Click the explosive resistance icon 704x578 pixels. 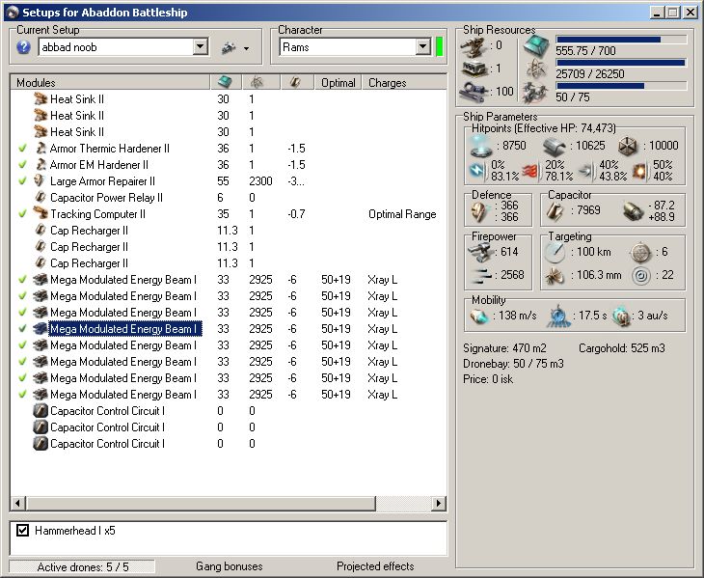(x=640, y=171)
